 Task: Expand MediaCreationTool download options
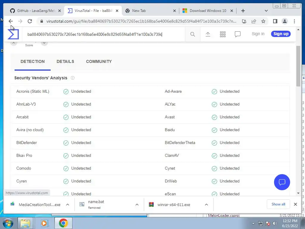point(68,205)
